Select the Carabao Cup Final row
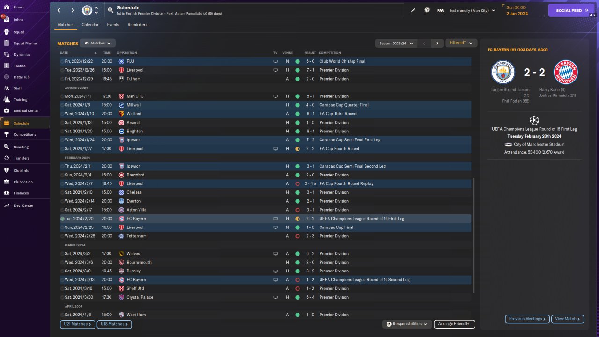The image size is (599, 337). [265, 227]
